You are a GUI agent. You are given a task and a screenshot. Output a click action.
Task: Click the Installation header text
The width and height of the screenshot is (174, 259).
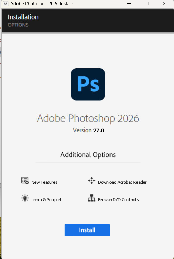tap(23, 17)
